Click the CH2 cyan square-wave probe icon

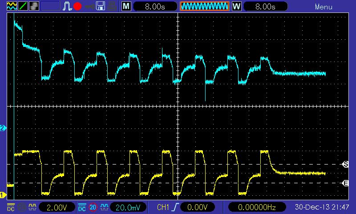[104, 207]
